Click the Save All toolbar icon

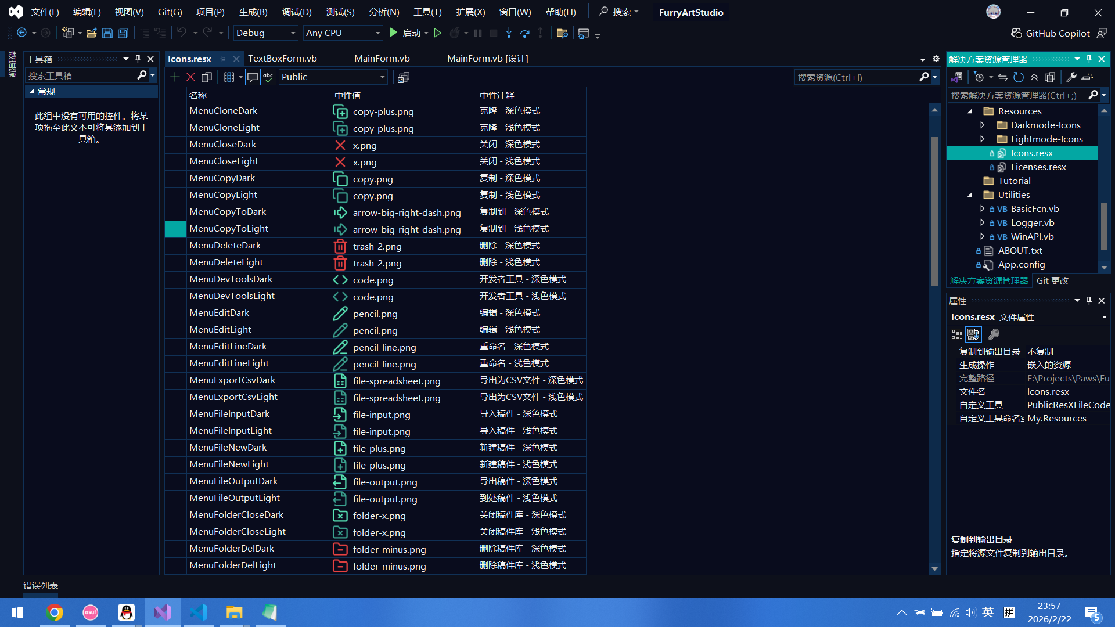[x=123, y=33]
